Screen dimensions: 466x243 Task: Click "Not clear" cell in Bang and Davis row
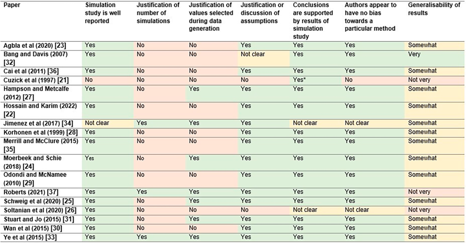253,54
